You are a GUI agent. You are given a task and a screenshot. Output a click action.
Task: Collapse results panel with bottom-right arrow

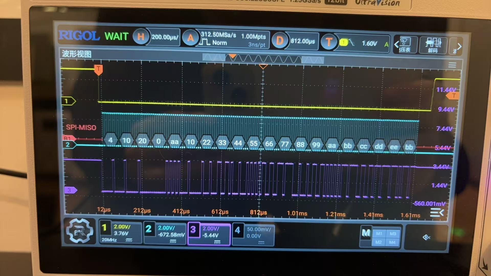[x=437, y=212]
